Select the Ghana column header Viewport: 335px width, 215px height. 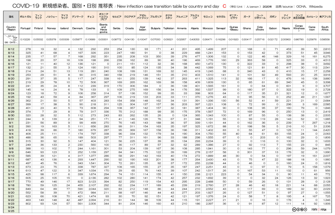pyautogui.click(x=247, y=28)
